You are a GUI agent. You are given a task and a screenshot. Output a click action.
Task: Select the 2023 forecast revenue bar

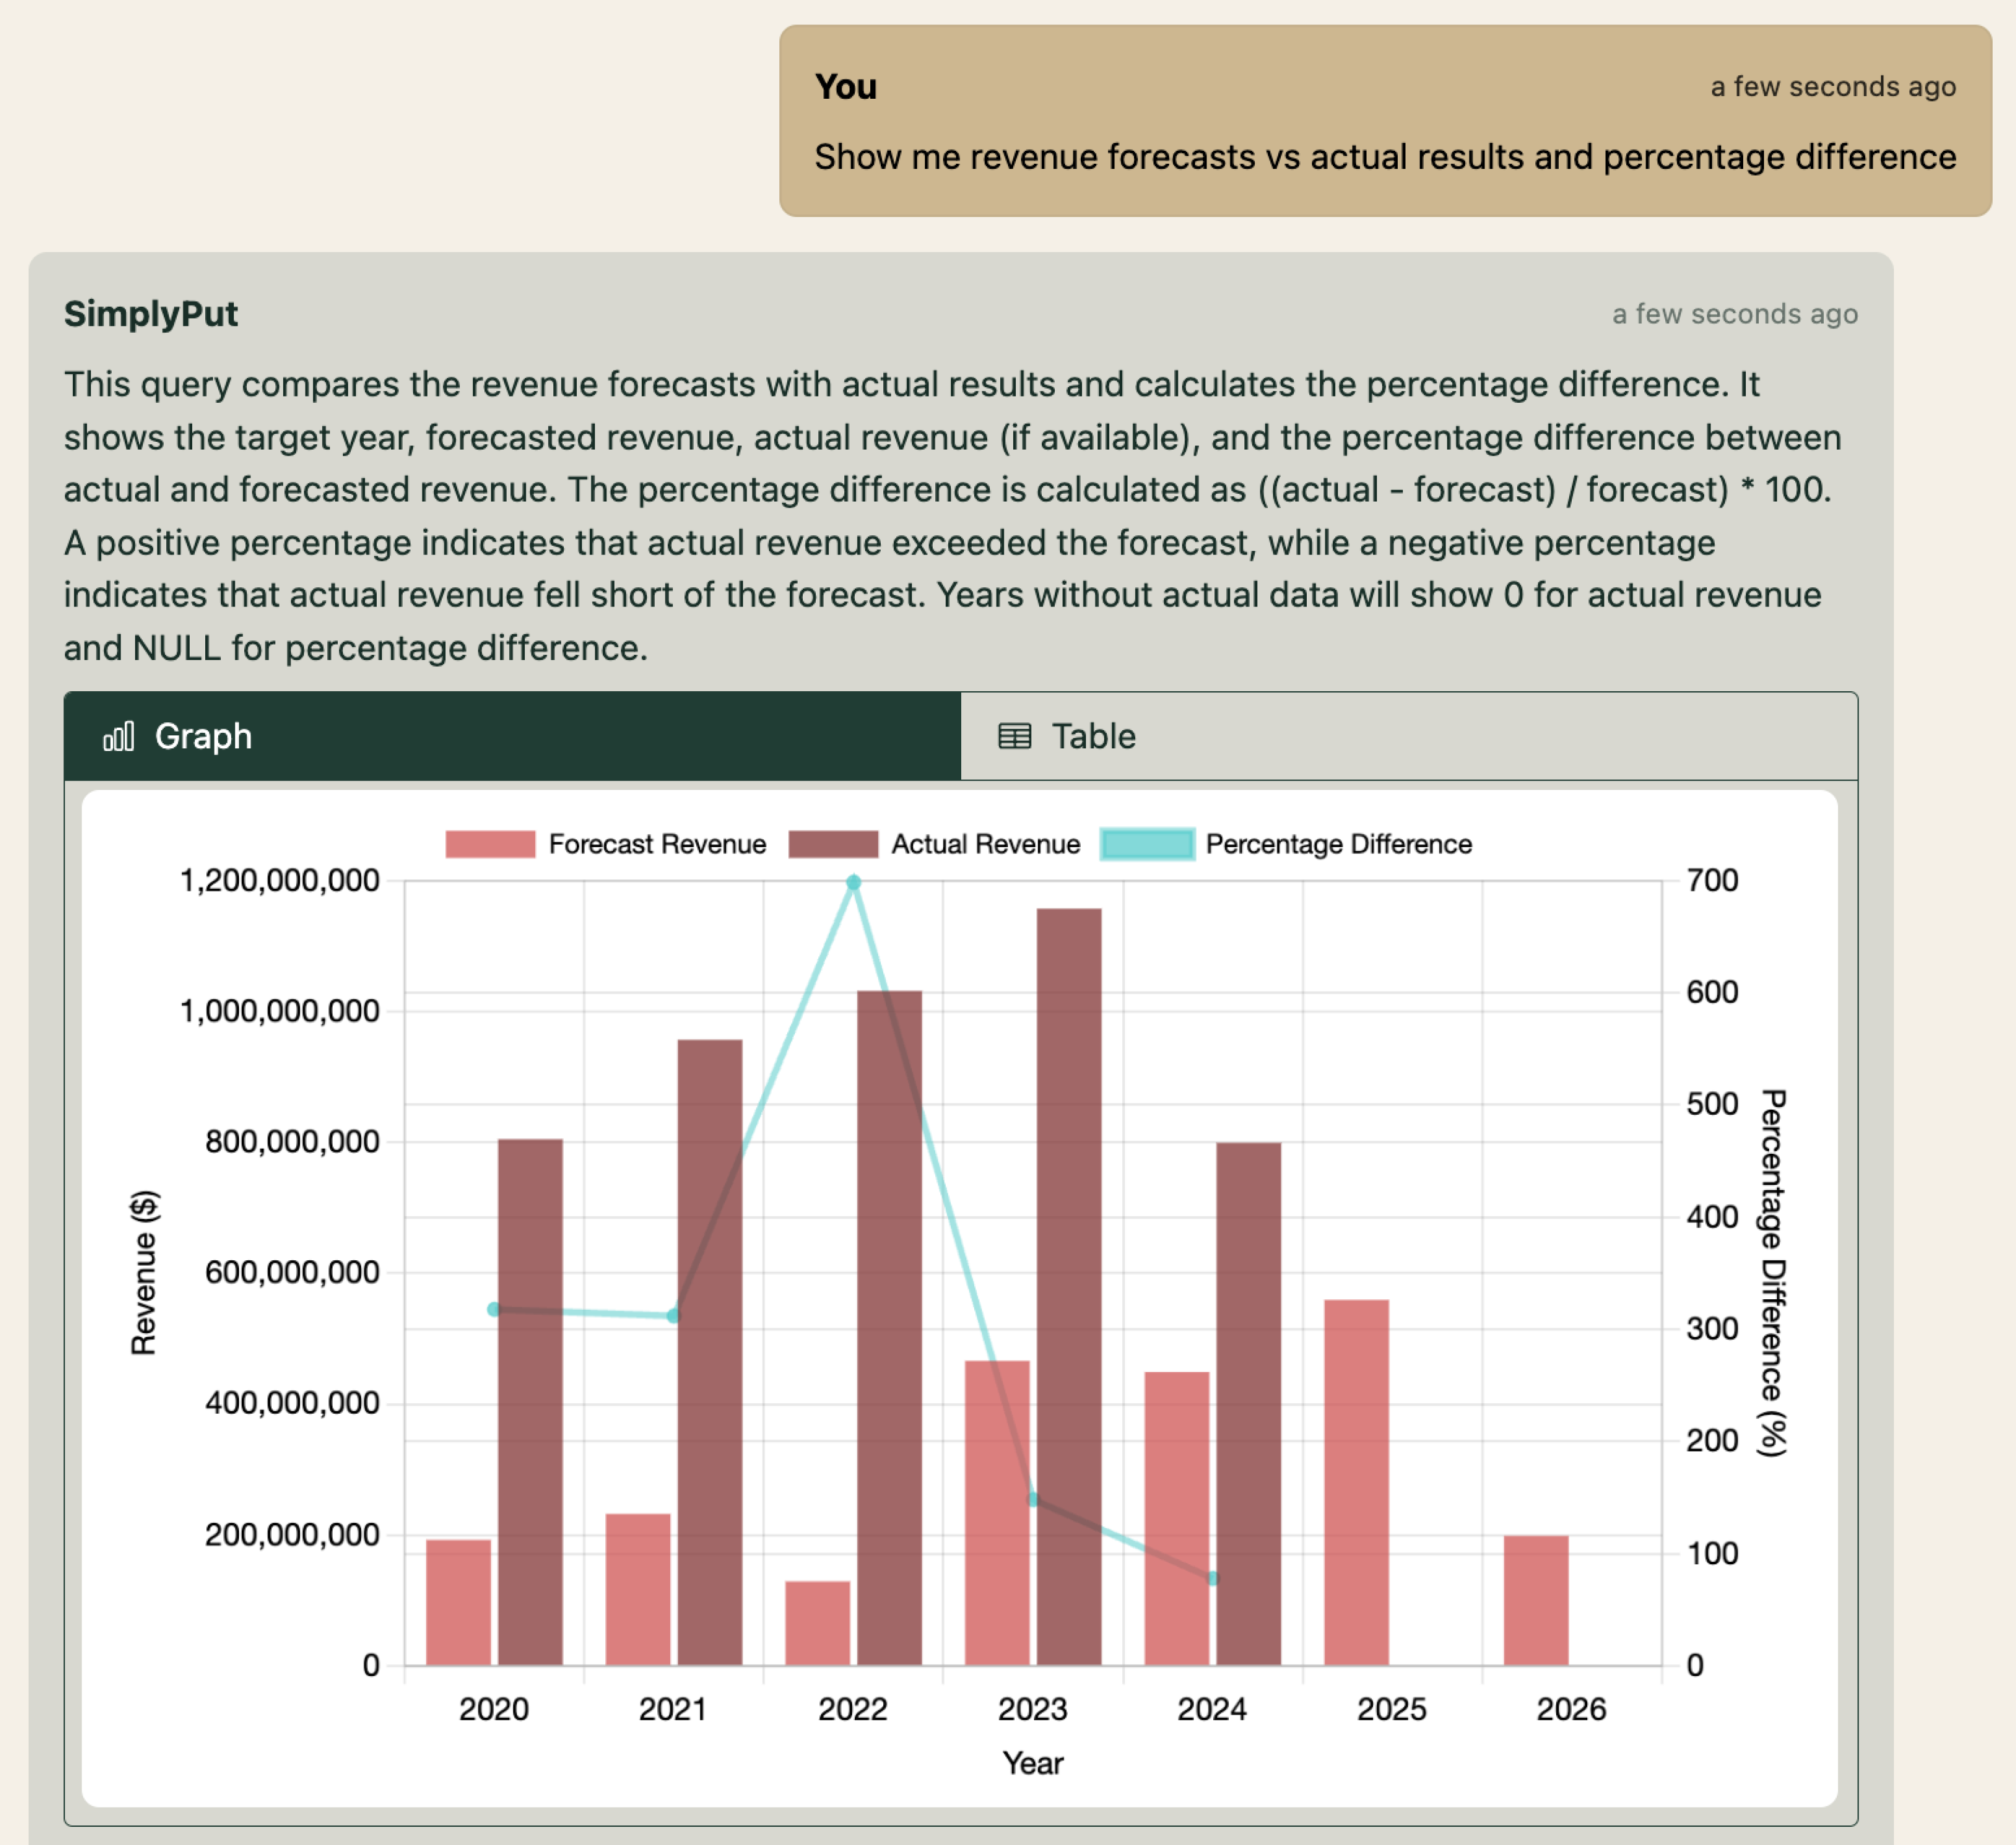(997, 1513)
